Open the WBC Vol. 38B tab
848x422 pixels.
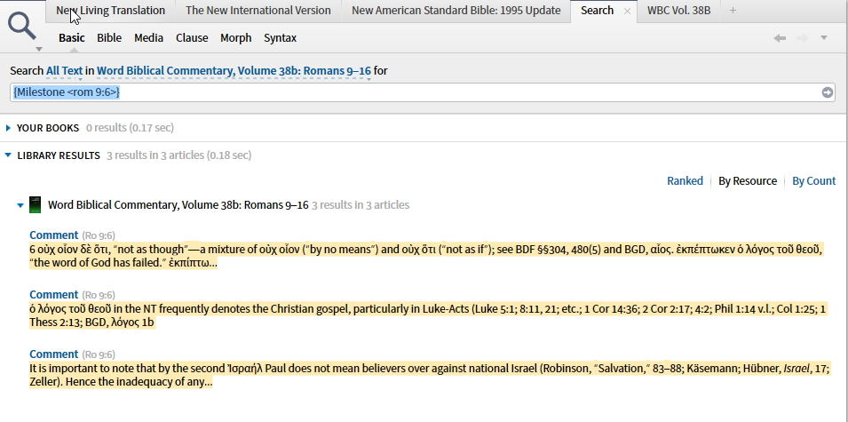click(x=678, y=11)
